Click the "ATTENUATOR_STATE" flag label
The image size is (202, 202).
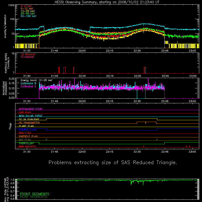click(x=31, y=109)
